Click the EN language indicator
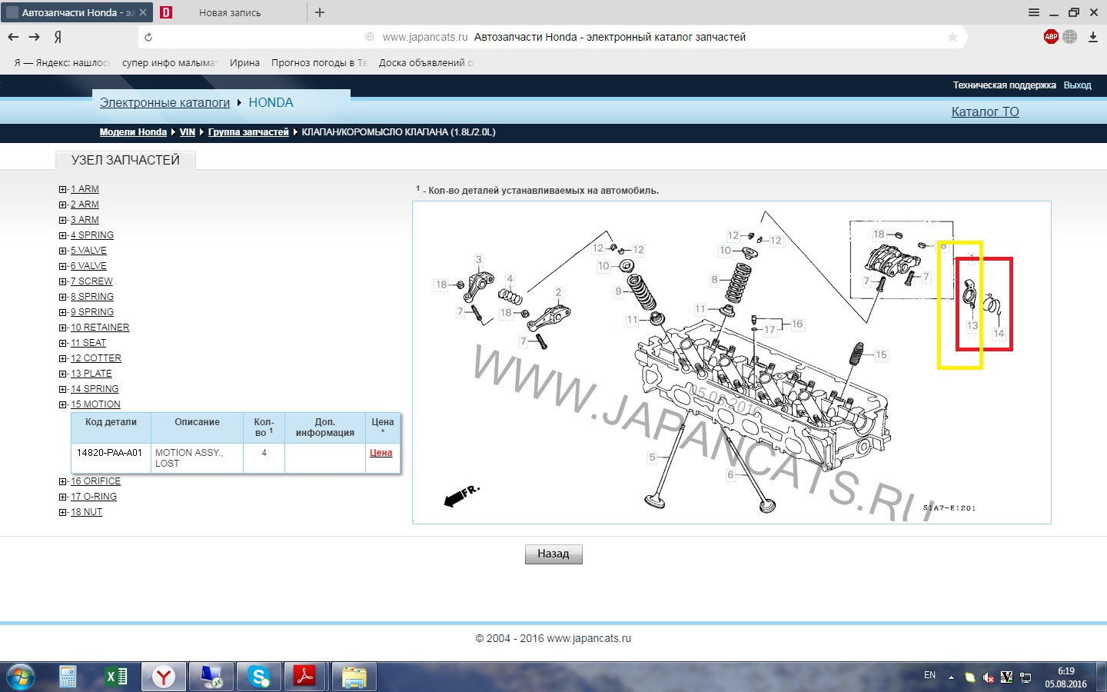The image size is (1107, 692). click(x=929, y=675)
